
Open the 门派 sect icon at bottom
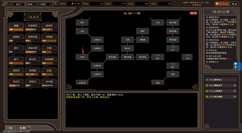click(x=12, y=128)
